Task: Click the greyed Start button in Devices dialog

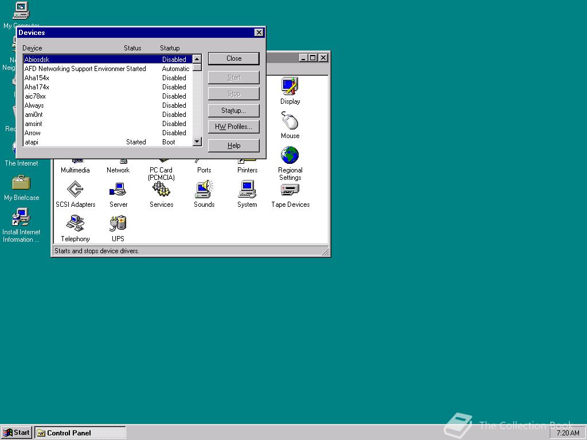Action: click(234, 77)
